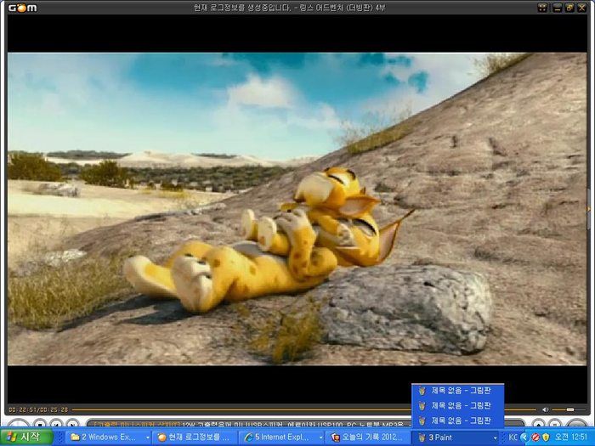
Task: Open the 시작 Start menu
Action: 26,437
